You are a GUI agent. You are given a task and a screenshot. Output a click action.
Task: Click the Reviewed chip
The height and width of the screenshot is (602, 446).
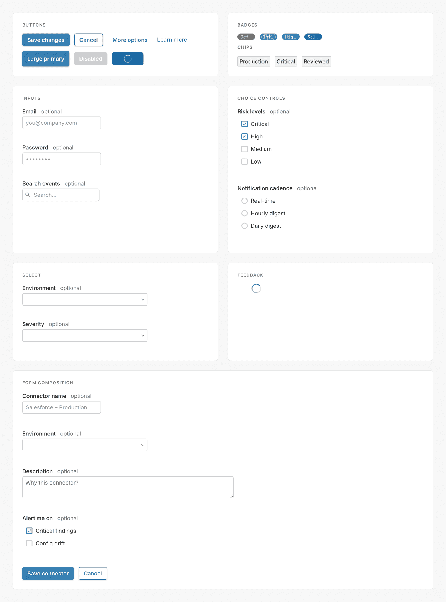(316, 61)
